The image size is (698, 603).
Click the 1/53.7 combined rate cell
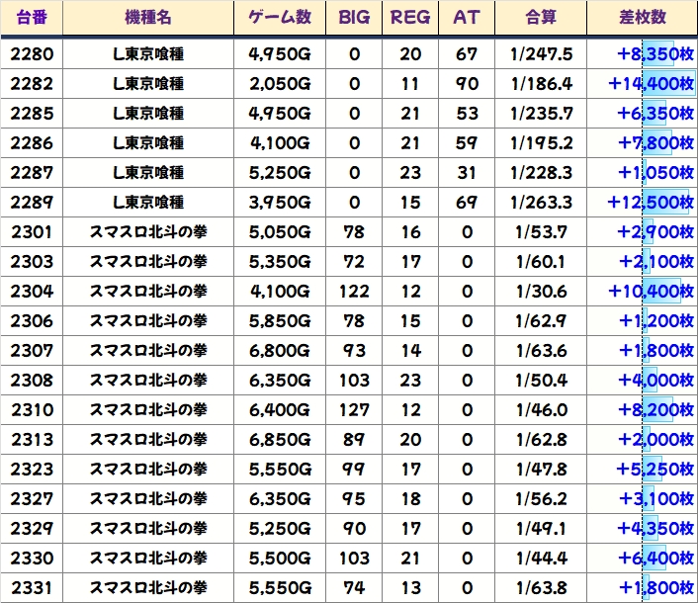pos(541,232)
